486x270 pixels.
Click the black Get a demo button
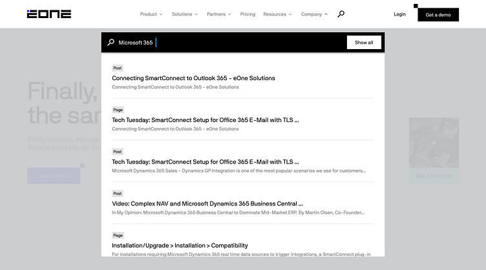pos(438,15)
